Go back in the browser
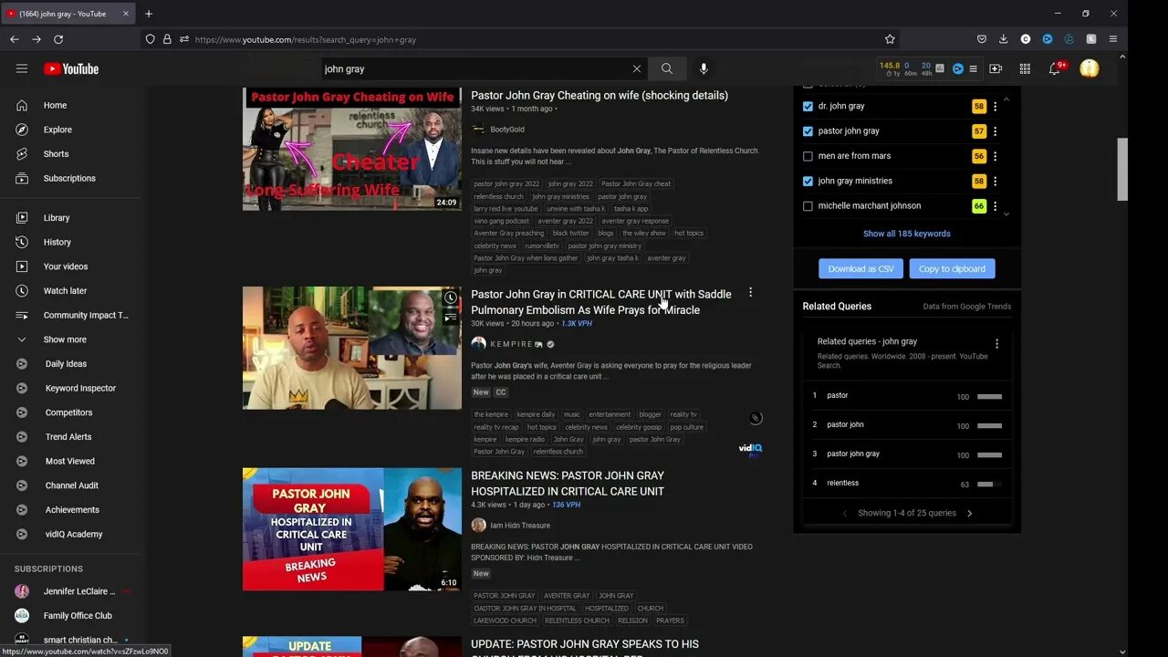 pos(15,39)
